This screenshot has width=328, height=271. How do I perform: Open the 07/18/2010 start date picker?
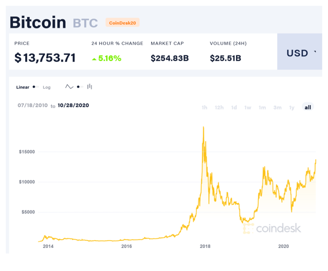click(33, 105)
